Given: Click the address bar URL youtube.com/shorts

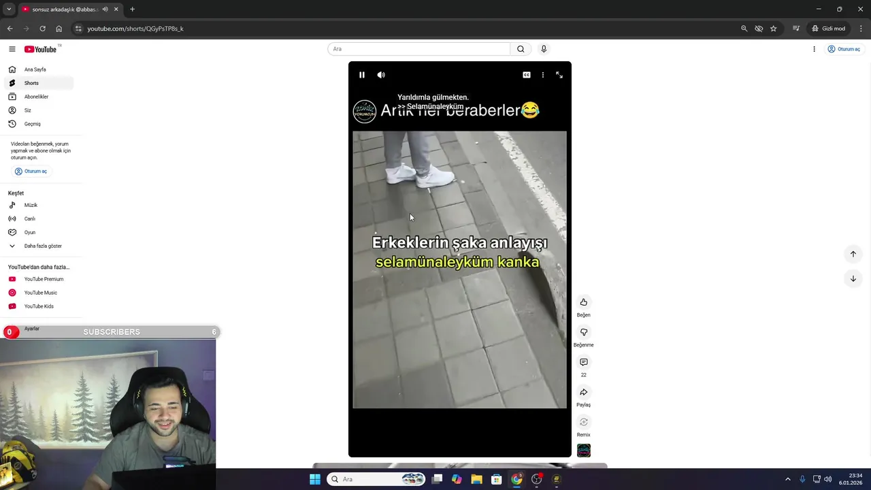Looking at the screenshot, I should 135,29.
